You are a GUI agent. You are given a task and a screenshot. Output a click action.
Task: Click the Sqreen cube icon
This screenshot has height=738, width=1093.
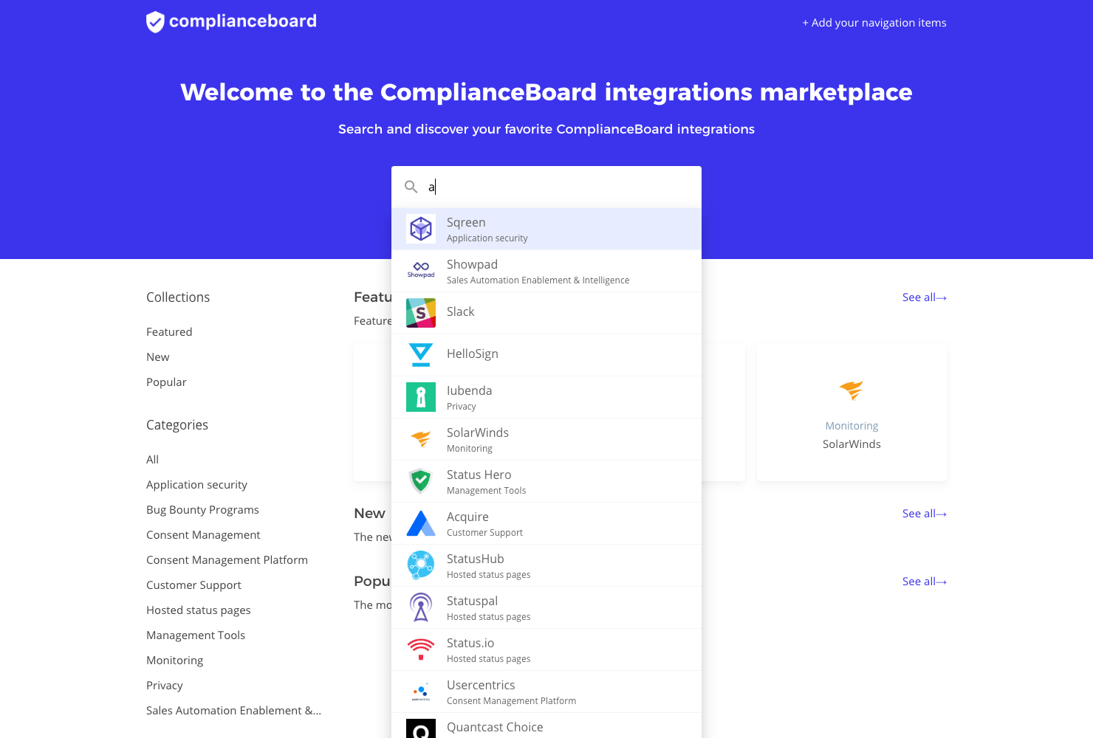[421, 229]
